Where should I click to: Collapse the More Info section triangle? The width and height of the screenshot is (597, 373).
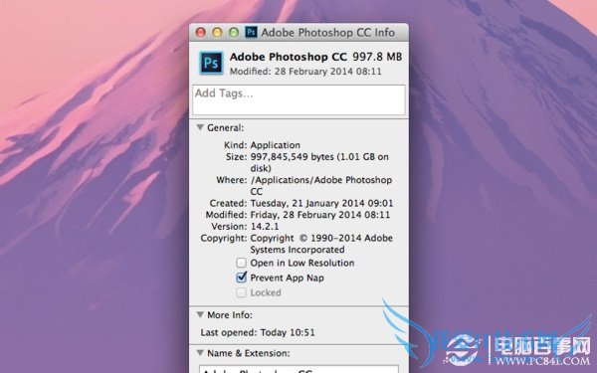[x=200, y=314]
